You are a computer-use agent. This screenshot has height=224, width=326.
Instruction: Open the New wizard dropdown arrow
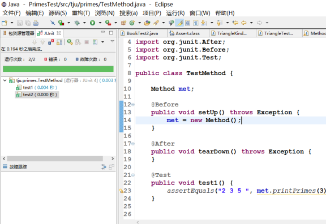pos(12,23)
